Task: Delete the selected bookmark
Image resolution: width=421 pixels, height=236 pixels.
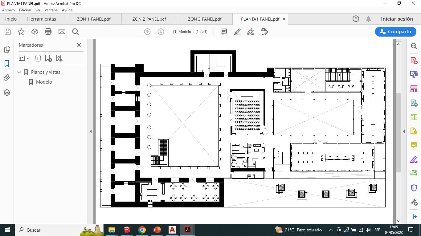Action: click(x=38, y=58)
